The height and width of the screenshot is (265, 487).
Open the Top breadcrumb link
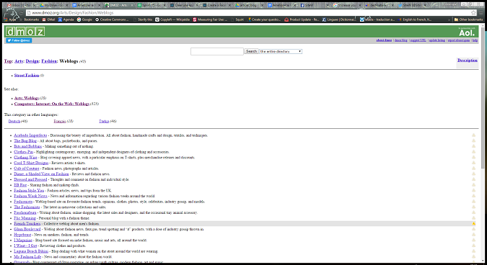click(8, 61)
